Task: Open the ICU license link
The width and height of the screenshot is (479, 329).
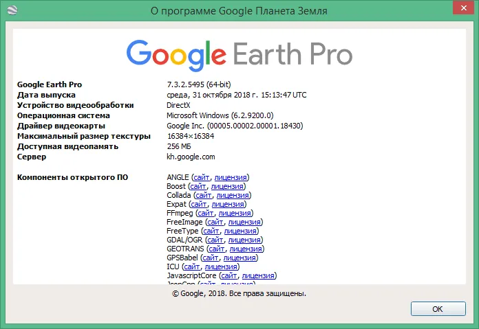Action: 221,266
